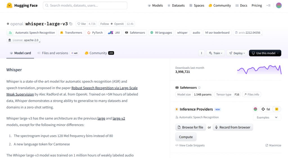Expand the Train dropdown
The width and height of the screenshot is (288, 158).
(216, 53)
